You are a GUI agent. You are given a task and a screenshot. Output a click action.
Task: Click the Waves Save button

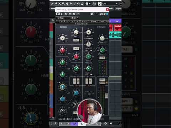click(x=102, y=21)
